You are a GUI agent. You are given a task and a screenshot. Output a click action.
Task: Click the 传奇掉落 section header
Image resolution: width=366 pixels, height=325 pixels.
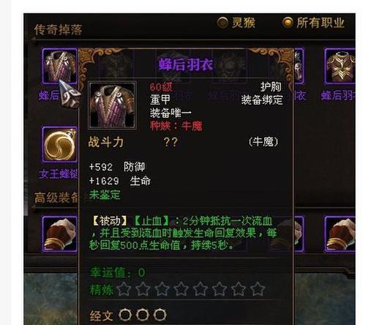coord(58,30)
